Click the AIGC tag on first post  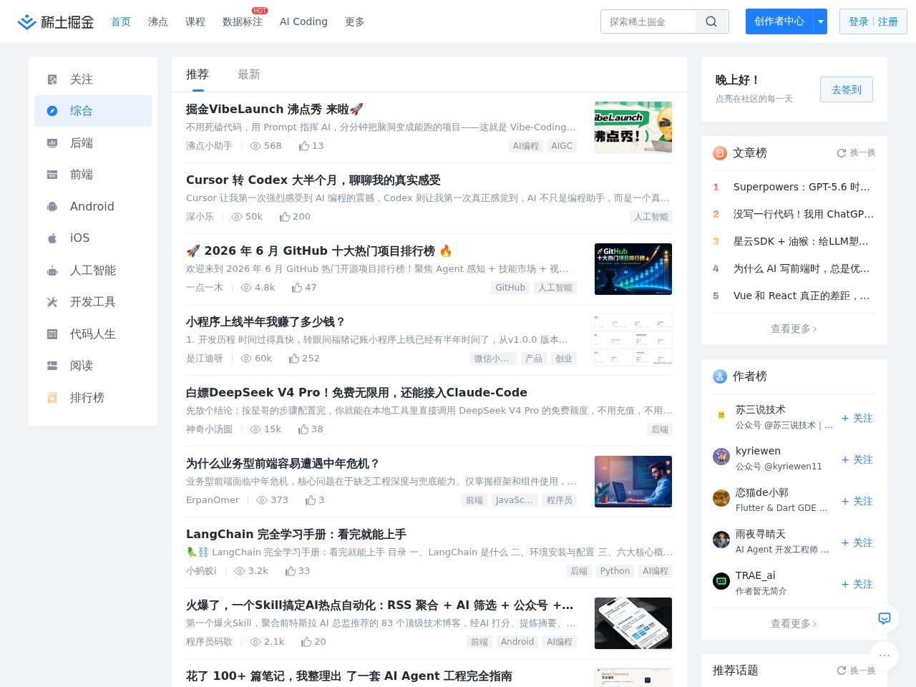point(562,146)
